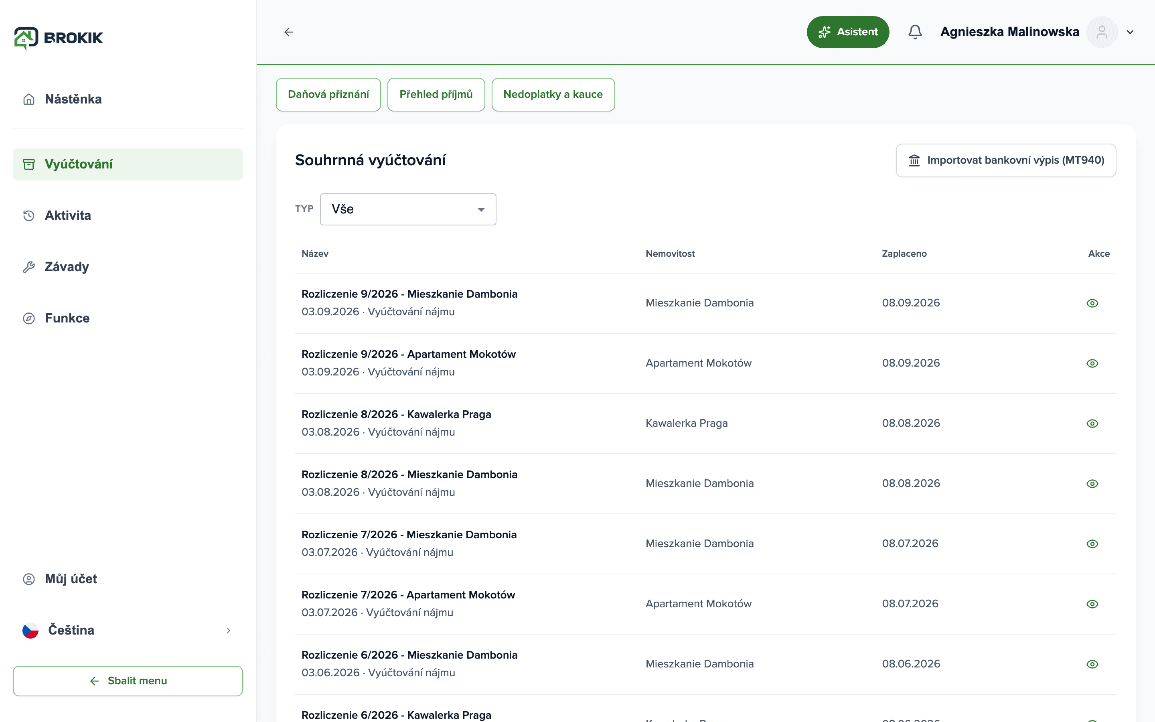Open the Typ dropdown showing Vše
Viewport: 1155px width, 722px height.
tap(408, 209)
